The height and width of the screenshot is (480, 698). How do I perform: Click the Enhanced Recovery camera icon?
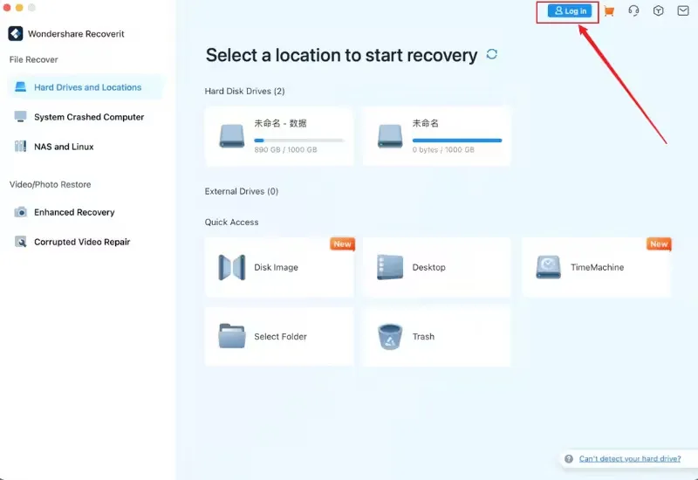[x=20, y=212]
